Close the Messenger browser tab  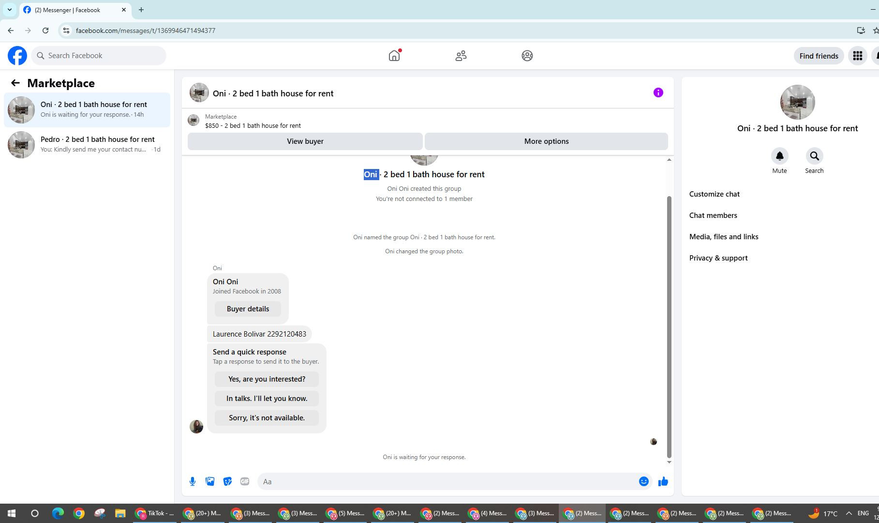point(124,10)
